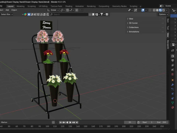Open the View Layer properties tab
This screenshot has width=177, height=133.
click(173, 65)
